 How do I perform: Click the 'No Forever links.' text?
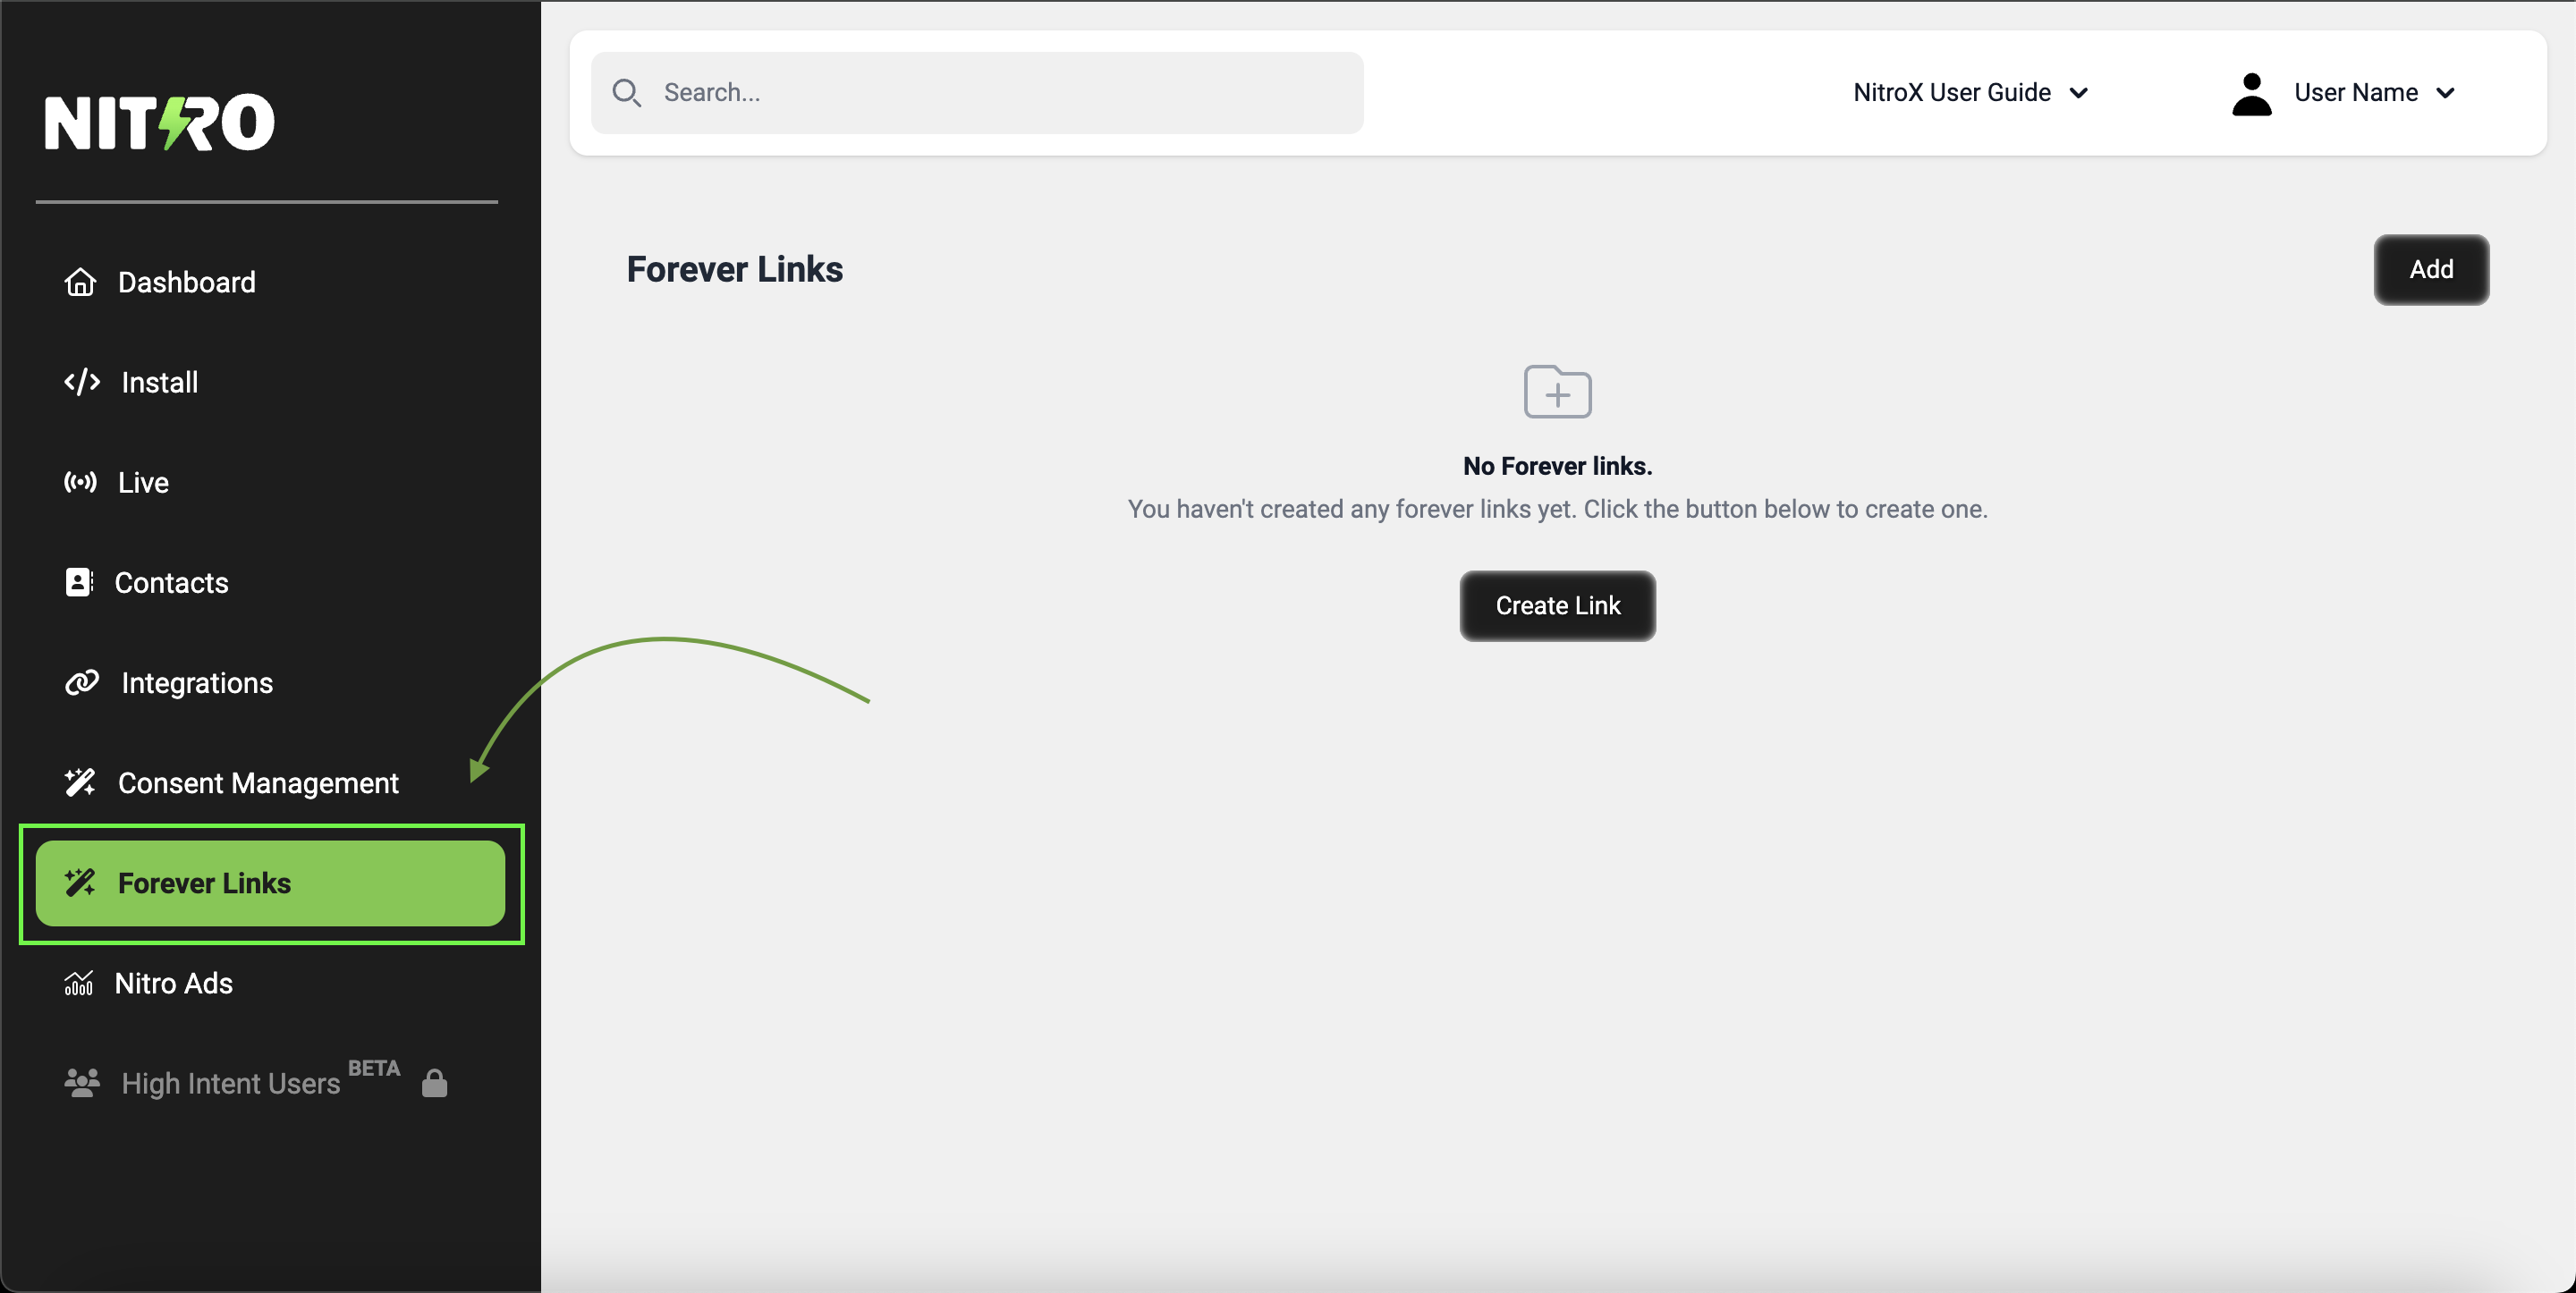pos(1557,466)
